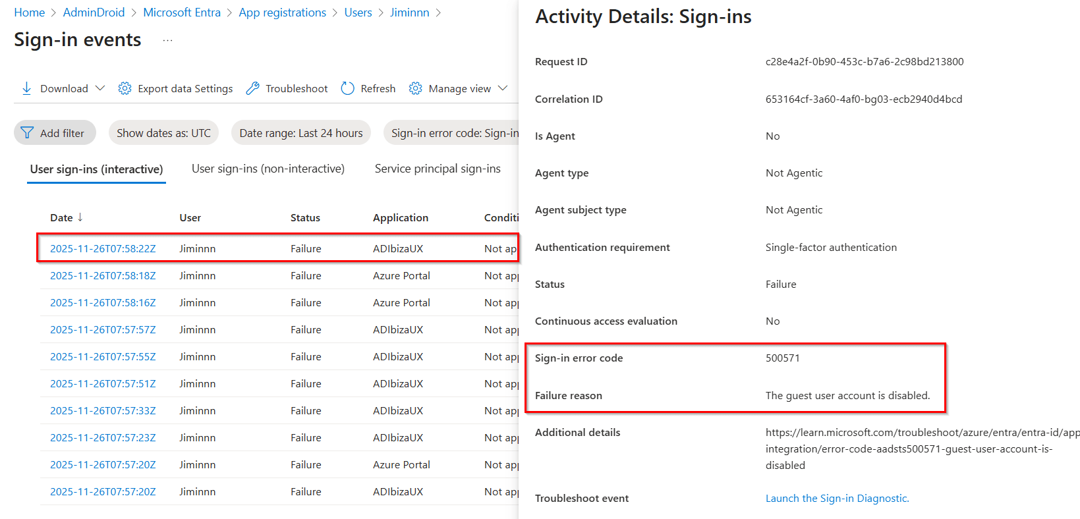This screenshot has height=519, width=1080.
Task: Toggle the Show dates as: UTC filter pill
Action: [x=163, y=132]
